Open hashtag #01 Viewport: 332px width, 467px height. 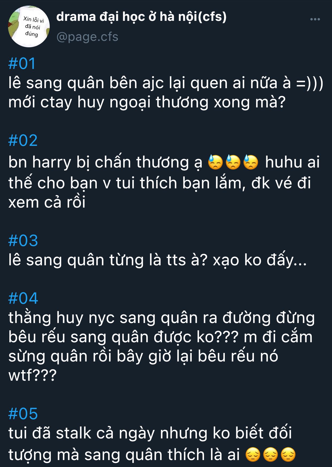coord(22,64)
